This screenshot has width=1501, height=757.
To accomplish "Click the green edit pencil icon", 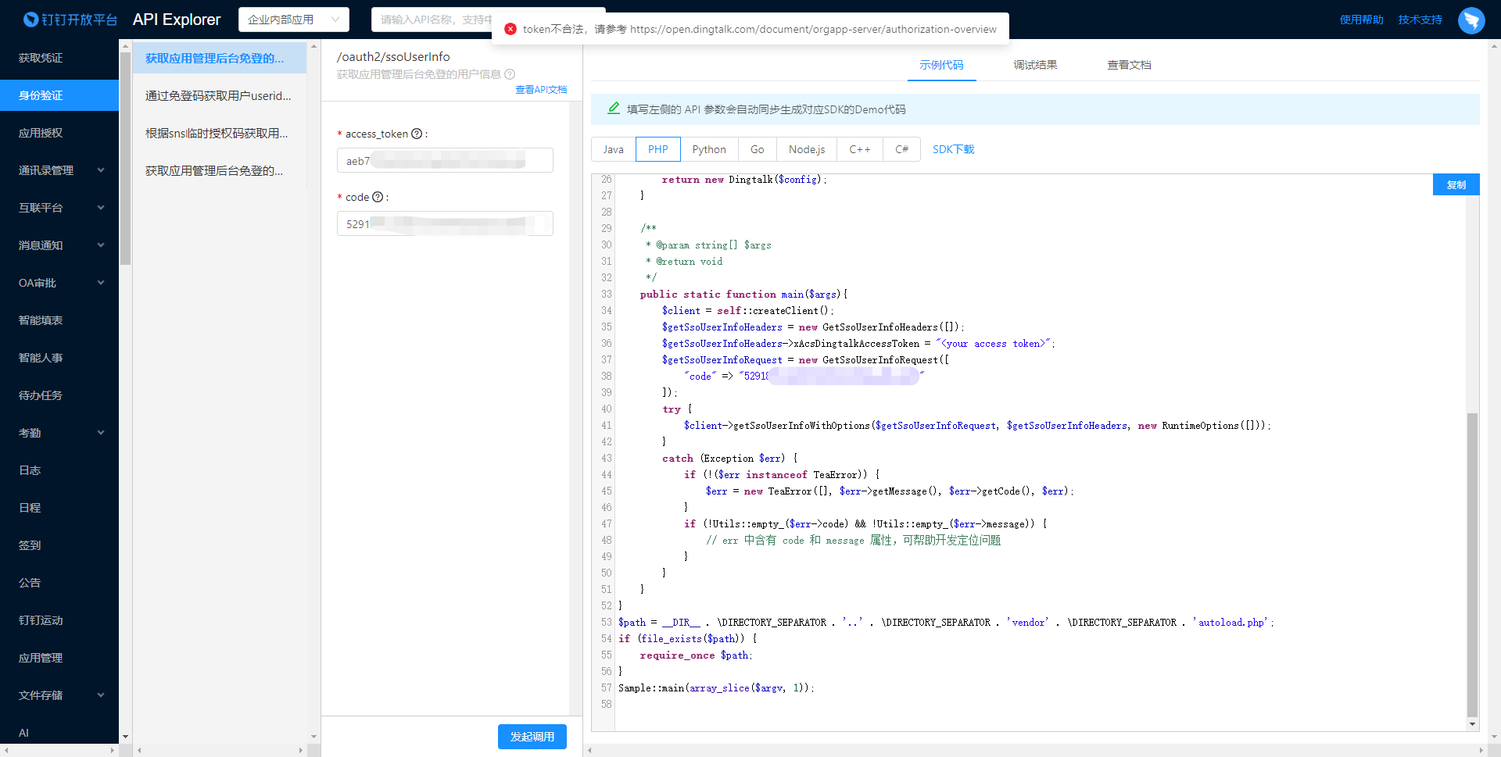I will [614, 109].
